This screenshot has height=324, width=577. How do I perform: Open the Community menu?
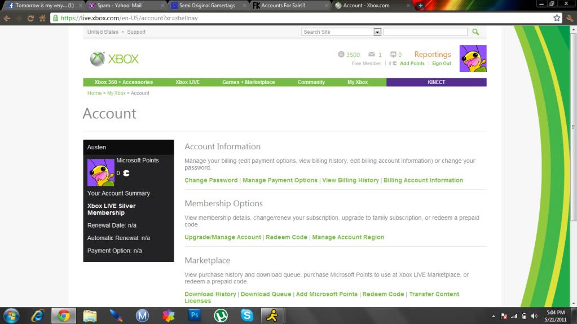tap(311, 82)
